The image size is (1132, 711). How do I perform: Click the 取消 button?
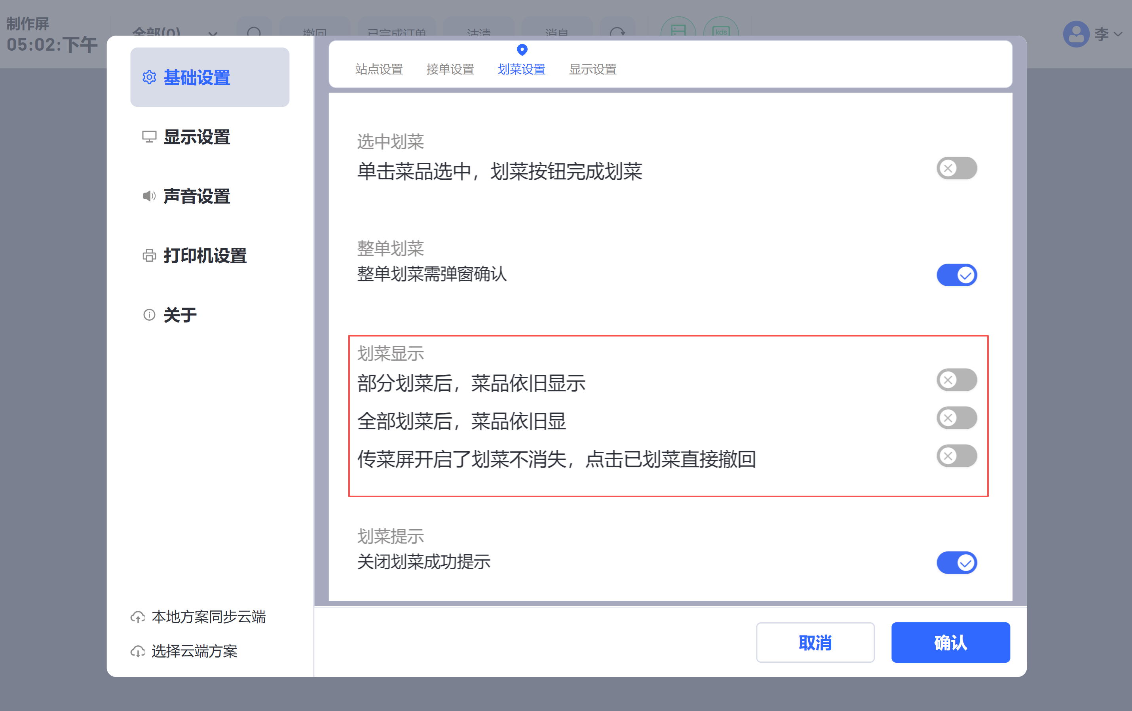(x=815, y=643)
